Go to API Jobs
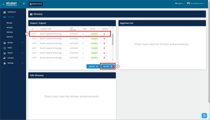This screenshot has width=210, height=120. pos(10,28)
